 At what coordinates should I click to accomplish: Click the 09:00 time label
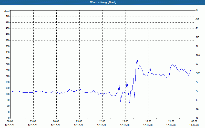point(79,121)
